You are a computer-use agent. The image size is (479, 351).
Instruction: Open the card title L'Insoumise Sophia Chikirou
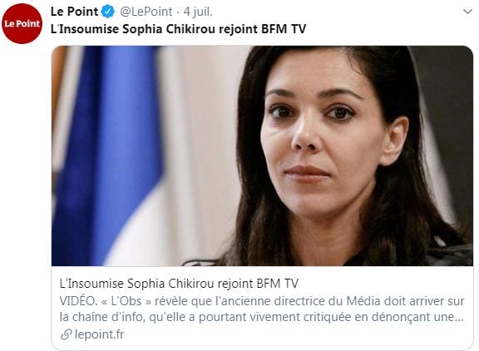pyautogui.click(x=179, y=284)
